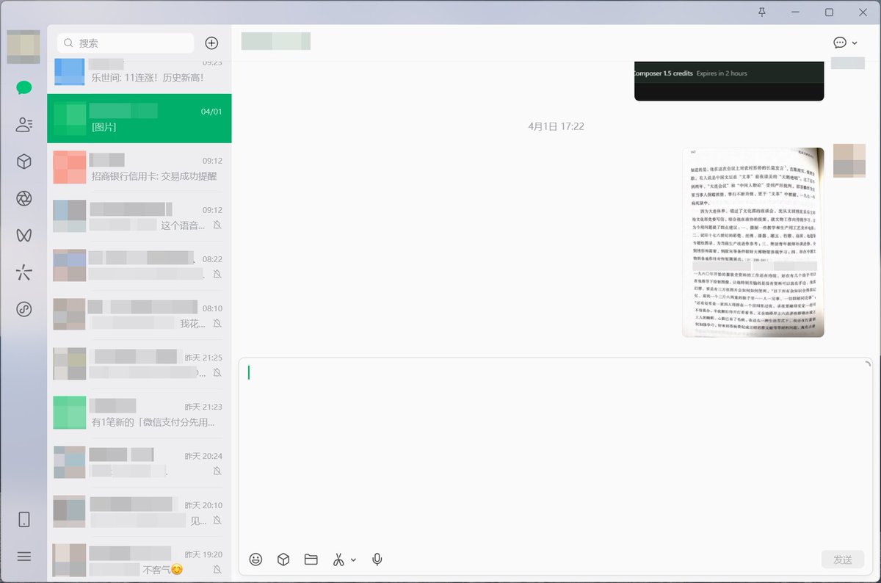Open the chat options ellipsis dropdown
The image size is (881, 583).
840,43
